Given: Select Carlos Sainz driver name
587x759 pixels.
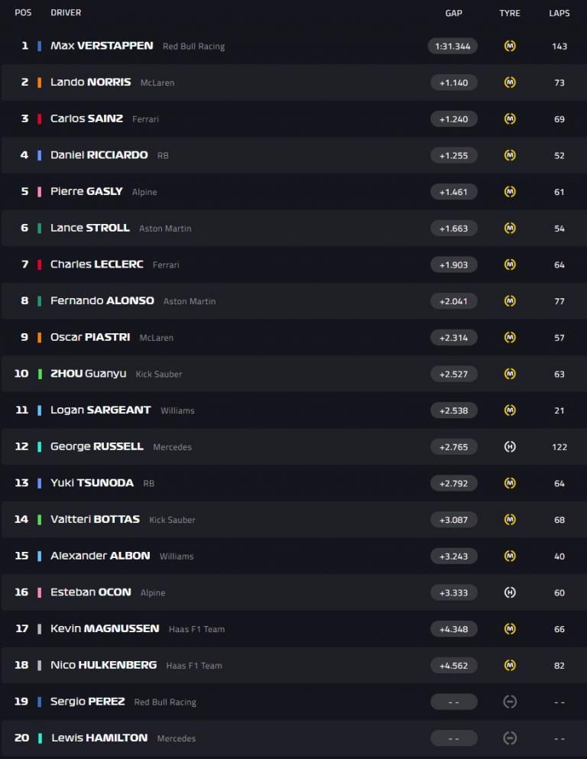Looking at the screenshot, I should point(86,118).
